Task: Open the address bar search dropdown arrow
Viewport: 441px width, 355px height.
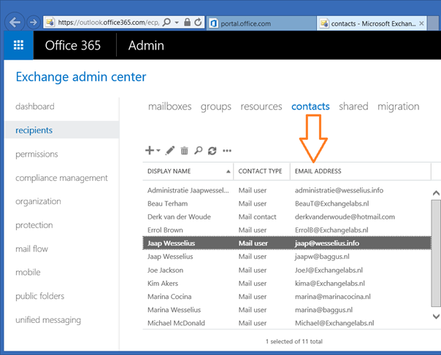Action: coord(177,23)
